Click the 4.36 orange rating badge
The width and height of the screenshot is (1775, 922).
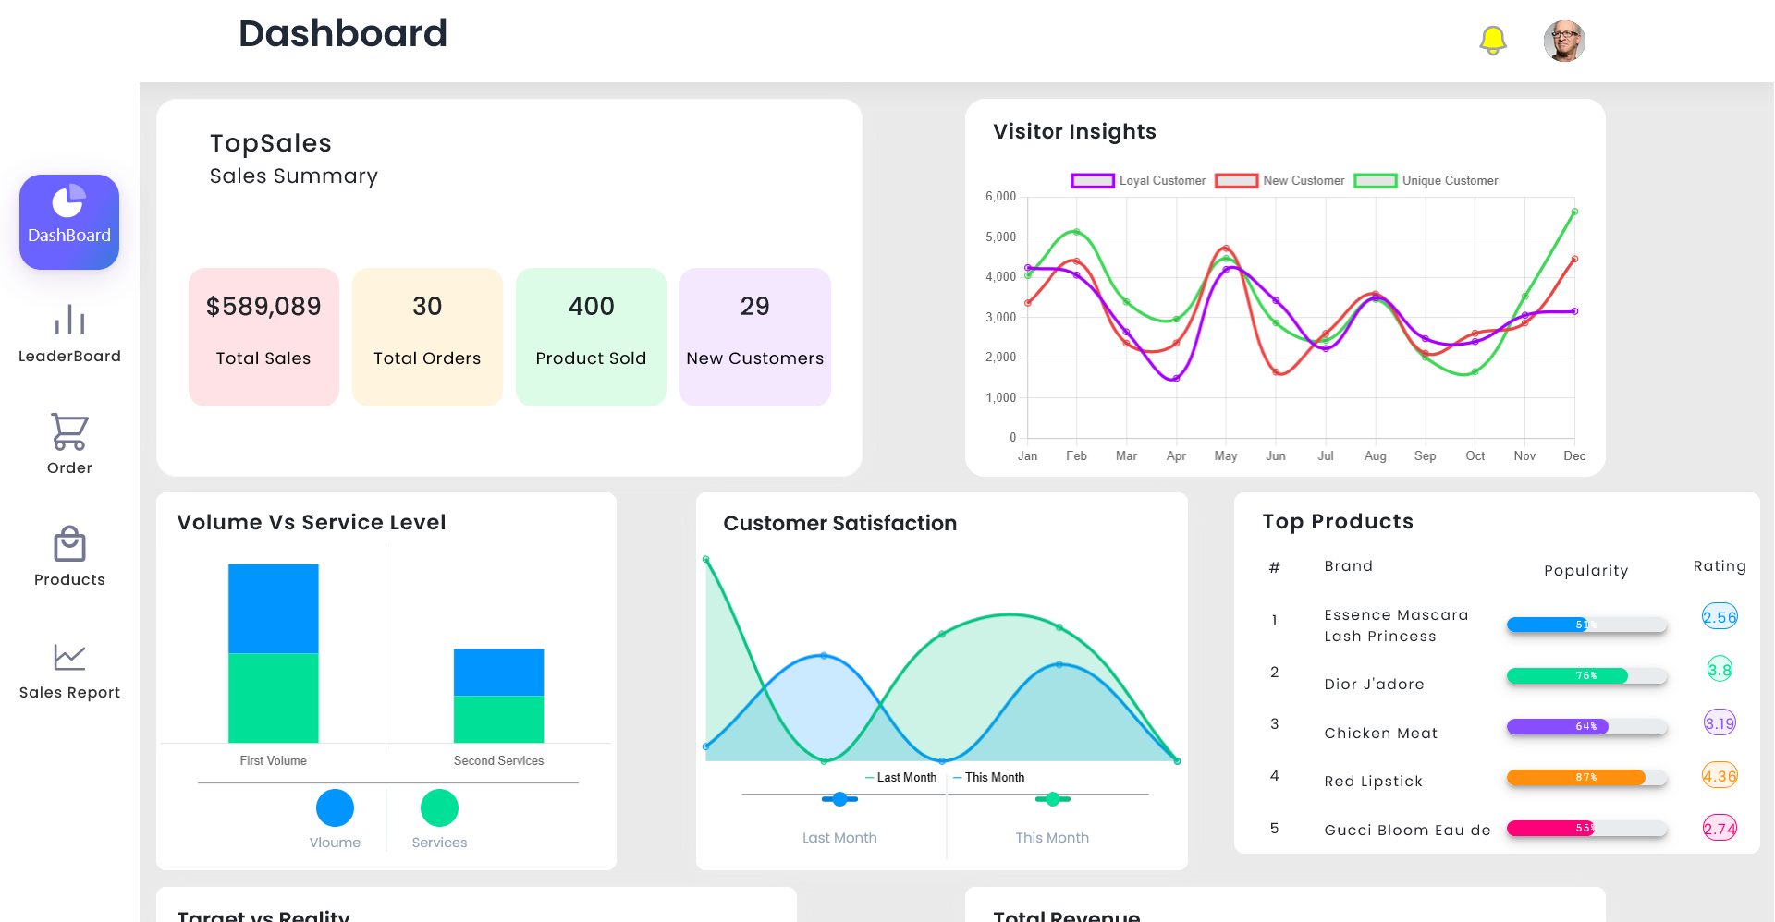[1720, 775]
